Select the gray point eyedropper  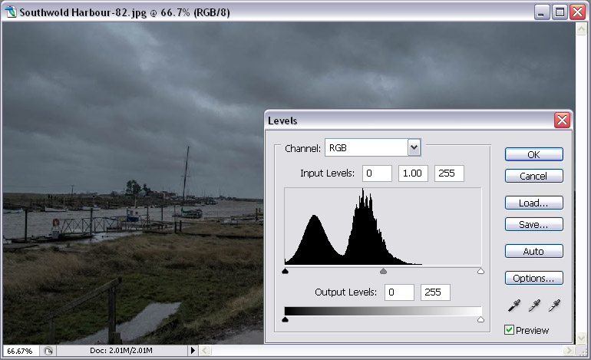(534, 306)
